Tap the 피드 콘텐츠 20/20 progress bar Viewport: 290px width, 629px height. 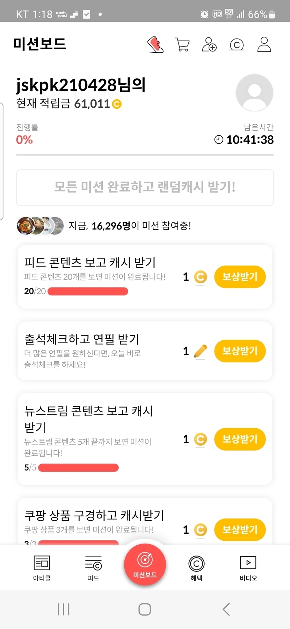coord(88,291)
